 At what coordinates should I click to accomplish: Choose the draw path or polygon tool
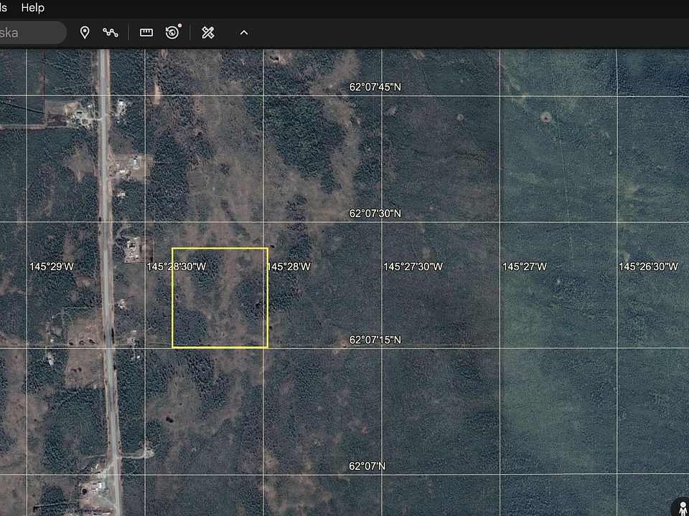(111, 32)
